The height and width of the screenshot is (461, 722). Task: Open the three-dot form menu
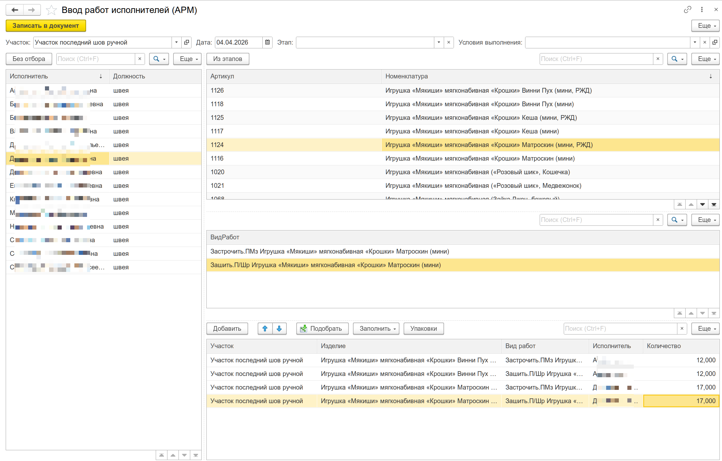click(x=702, y=9)
